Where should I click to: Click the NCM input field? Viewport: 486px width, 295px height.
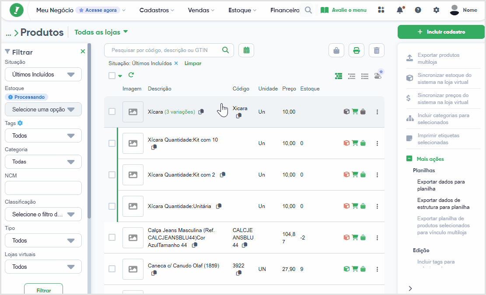click(43, 188)
